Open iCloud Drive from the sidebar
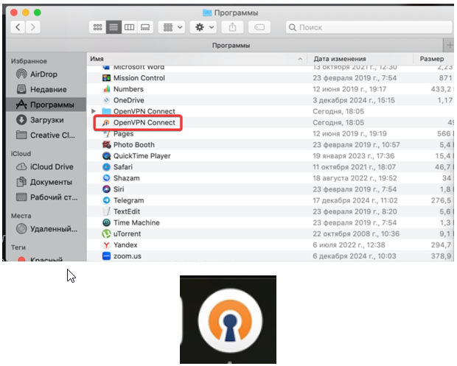Image resolution: width=457 pixels, height=366 pixels. click(x=52, y=166)
